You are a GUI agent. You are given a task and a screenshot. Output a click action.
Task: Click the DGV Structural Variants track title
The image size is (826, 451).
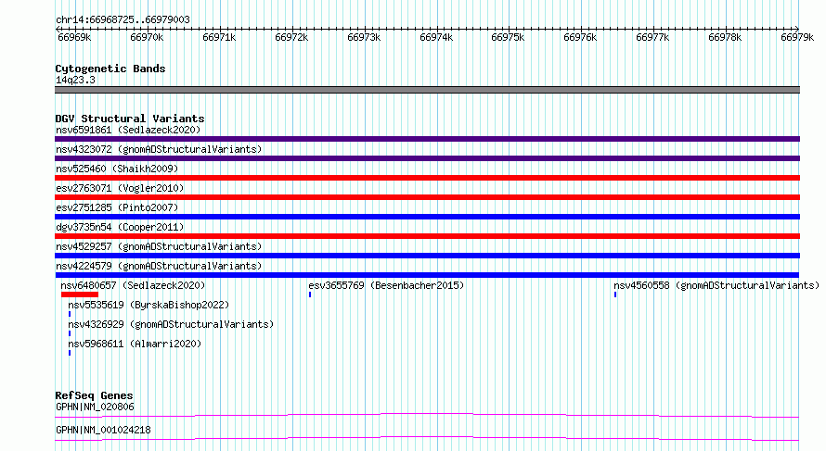[x=130, y=119]
